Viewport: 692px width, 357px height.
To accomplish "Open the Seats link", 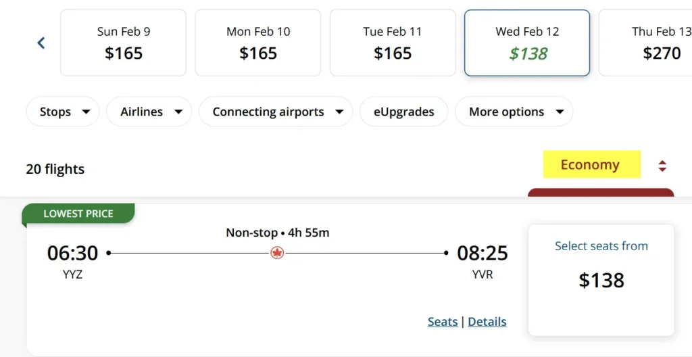I will (443, 322).
